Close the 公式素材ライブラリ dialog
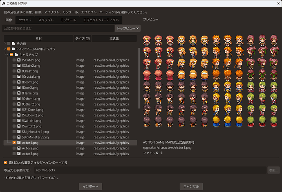Viewport: 282px width, 192px height. (x=278, y=3)
